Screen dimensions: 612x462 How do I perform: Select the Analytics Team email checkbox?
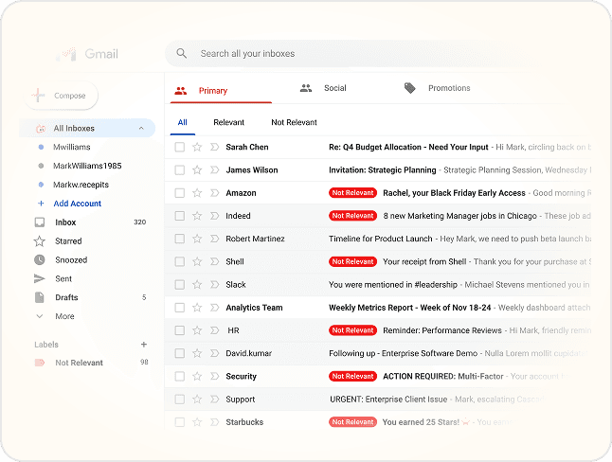pyautogui.click(x=180, y=308)
